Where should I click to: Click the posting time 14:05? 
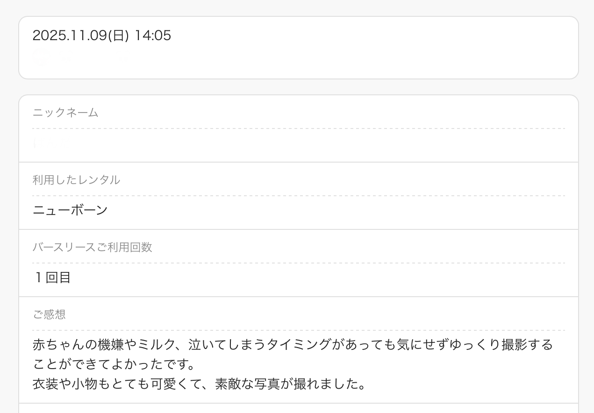click(x=153, y=36)
